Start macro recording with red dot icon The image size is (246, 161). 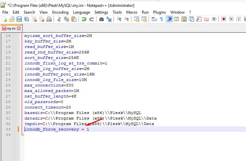[x=224, y=19]
